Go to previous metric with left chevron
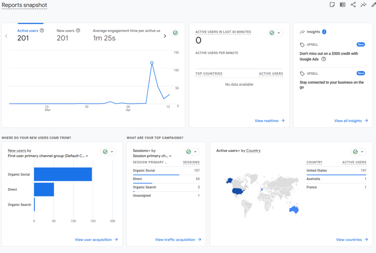 6,36
